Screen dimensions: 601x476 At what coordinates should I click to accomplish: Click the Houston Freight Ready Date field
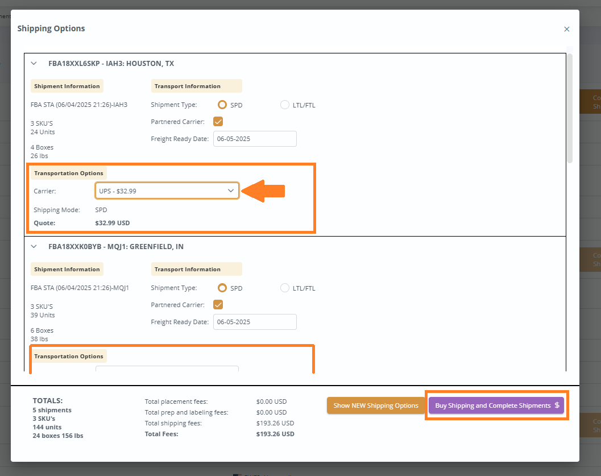pos(255,139)
